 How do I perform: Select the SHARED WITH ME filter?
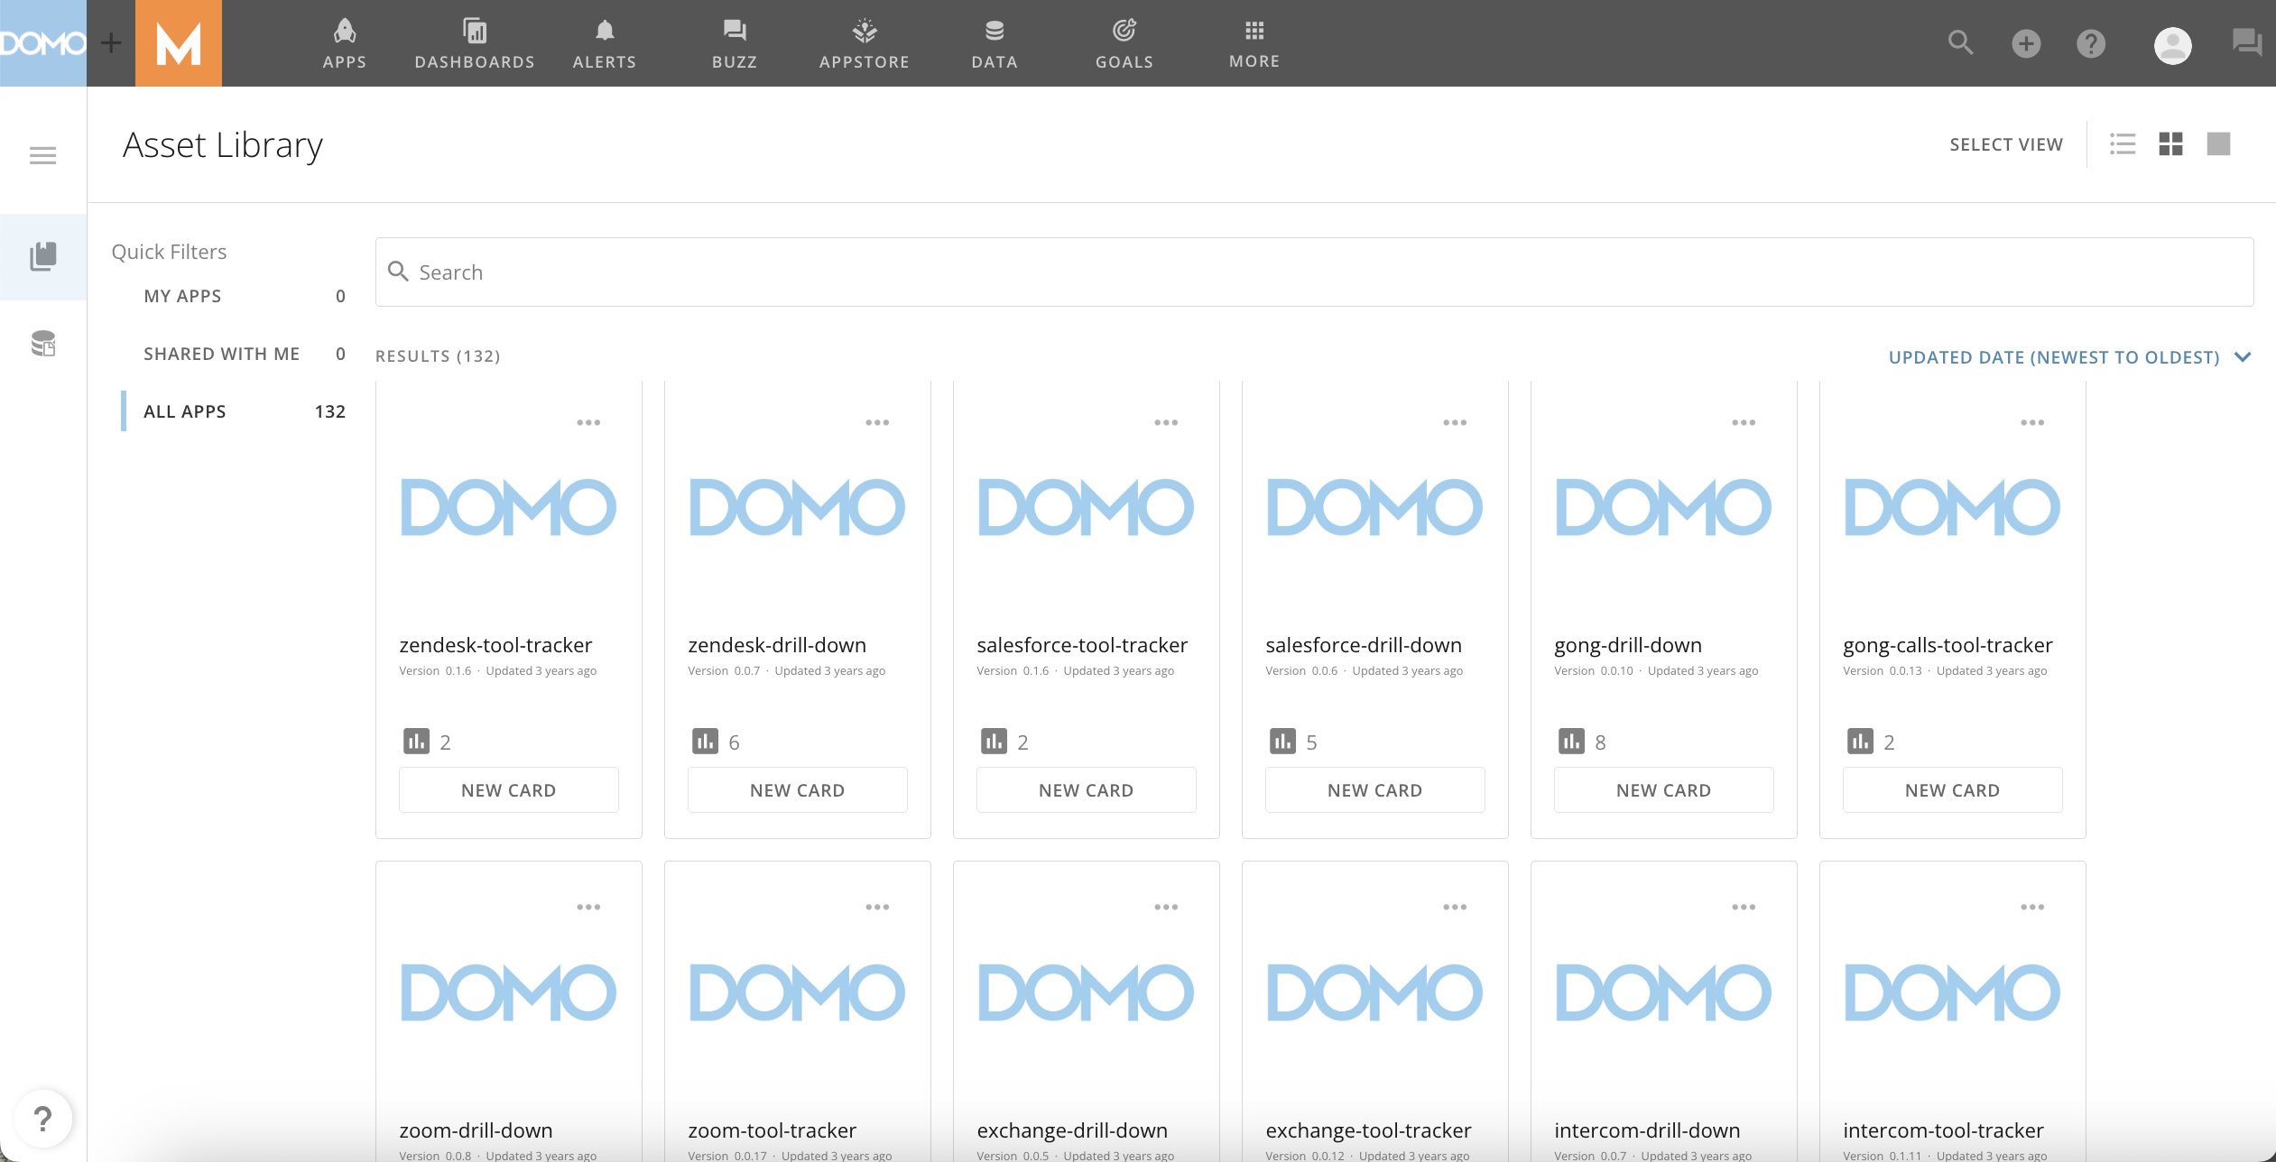click(x=221, y=353)
